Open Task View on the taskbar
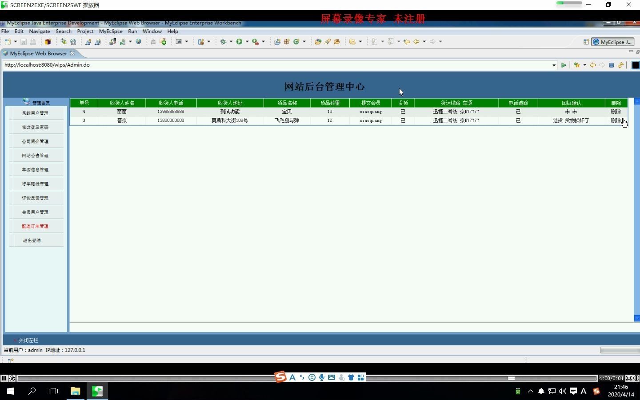This screenshot has height=400, width=640. (53, 391)
